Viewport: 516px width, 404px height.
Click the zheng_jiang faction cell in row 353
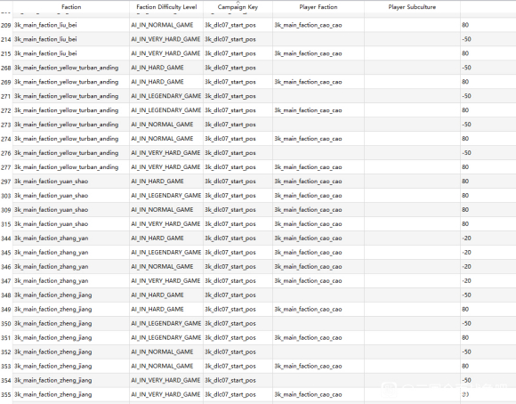[71, 366]
